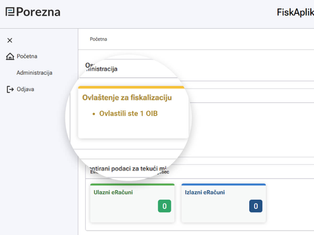Select the Ulazni eRačuni card title

113,192
